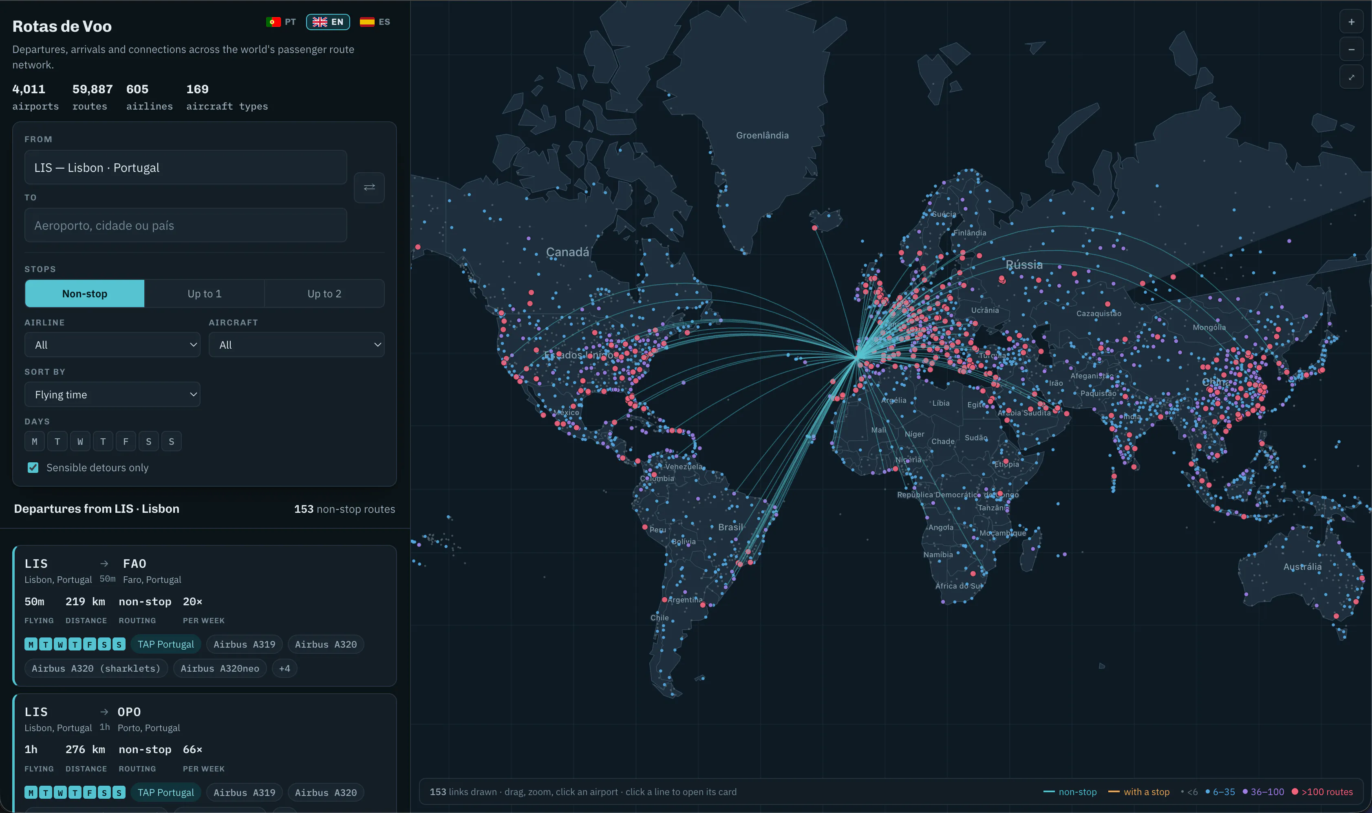Viewport: 1372px width, 813px height.
Task: Expand the +4 more aircraft chip
Action: tap(285, 668)
